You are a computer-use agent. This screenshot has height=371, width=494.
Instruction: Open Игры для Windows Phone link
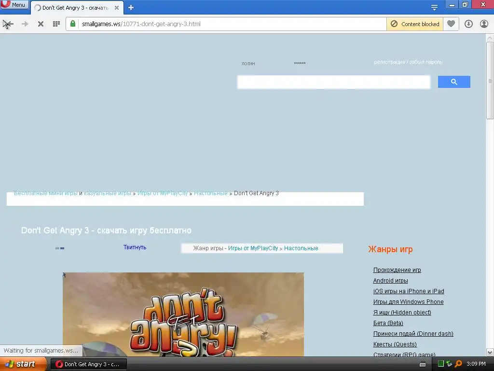click(x=408, y=302)
